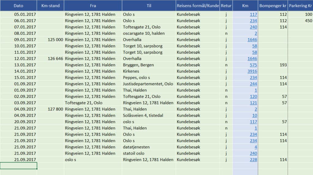Viewport: 313px width, 175px height.
Task: Click the 1646 km link dated 09.01.2017
Action: tap(252, 40)
